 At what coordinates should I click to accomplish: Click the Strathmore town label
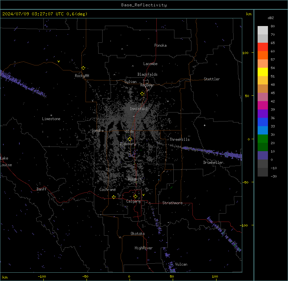coord(172,203)
